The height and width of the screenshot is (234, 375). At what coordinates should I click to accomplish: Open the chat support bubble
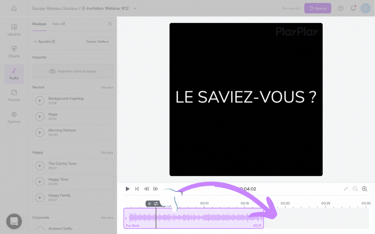[14, 221]
